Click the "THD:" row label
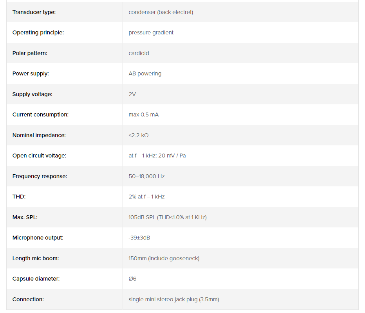Viewport: 365px width, 313px height. pyautogui.click(x=19, y=197)
